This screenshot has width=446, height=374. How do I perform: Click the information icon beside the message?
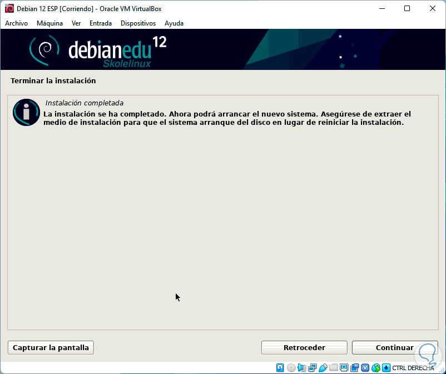click(x=26, y=113)
